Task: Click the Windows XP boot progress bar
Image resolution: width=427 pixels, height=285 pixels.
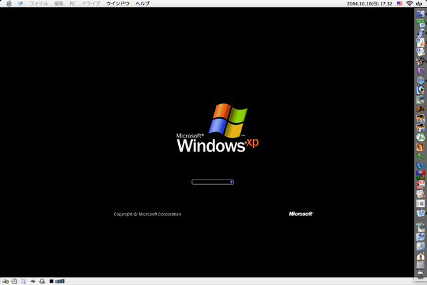Action: (x=212, y=182)
